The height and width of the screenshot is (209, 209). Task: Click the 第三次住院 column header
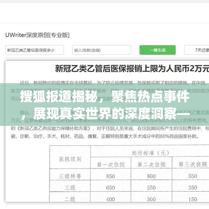pos(193,165)
